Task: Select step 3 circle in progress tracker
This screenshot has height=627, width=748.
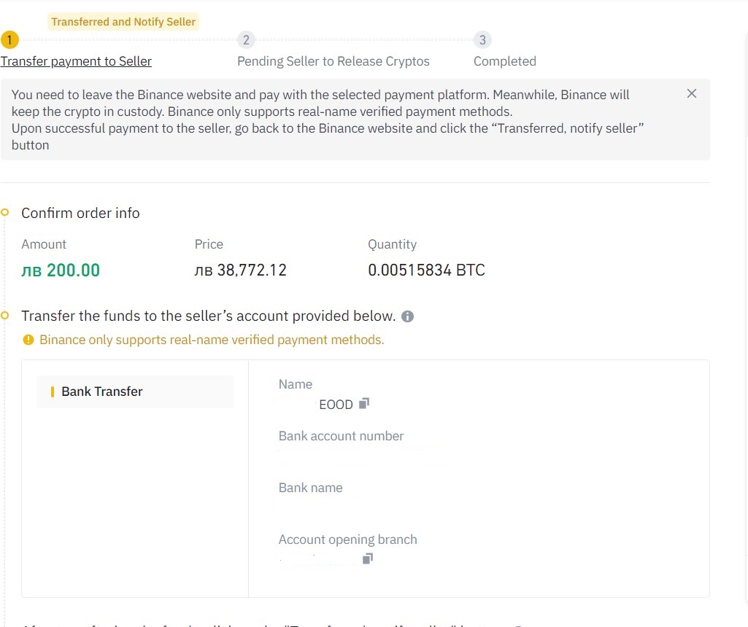Action: pyautogui.click(x=483, y=40)
